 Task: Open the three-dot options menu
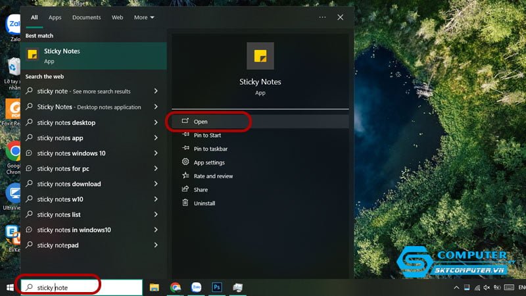[322, 17]
